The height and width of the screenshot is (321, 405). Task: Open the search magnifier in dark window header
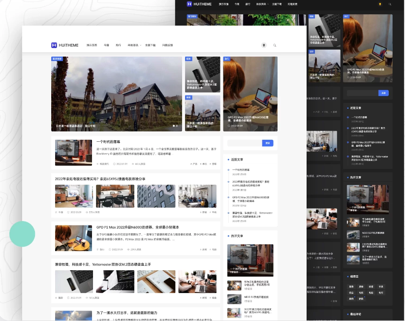390,4
